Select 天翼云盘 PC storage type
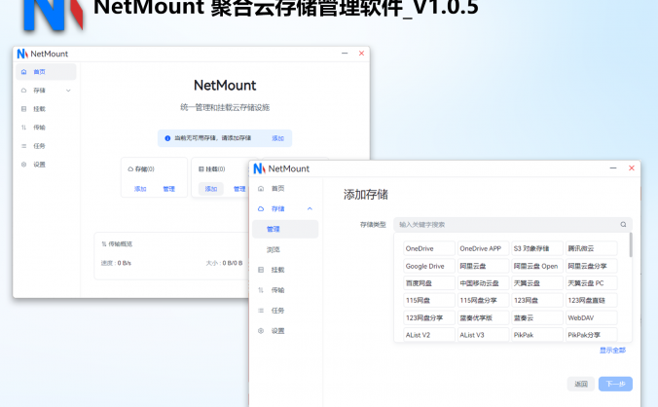Viewport: 658px width, 407px height. click(x=591, y=283)
